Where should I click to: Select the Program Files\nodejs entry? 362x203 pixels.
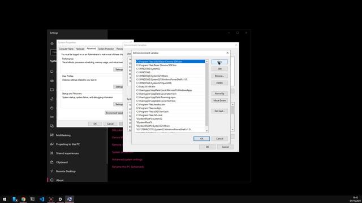pos(170,108)
